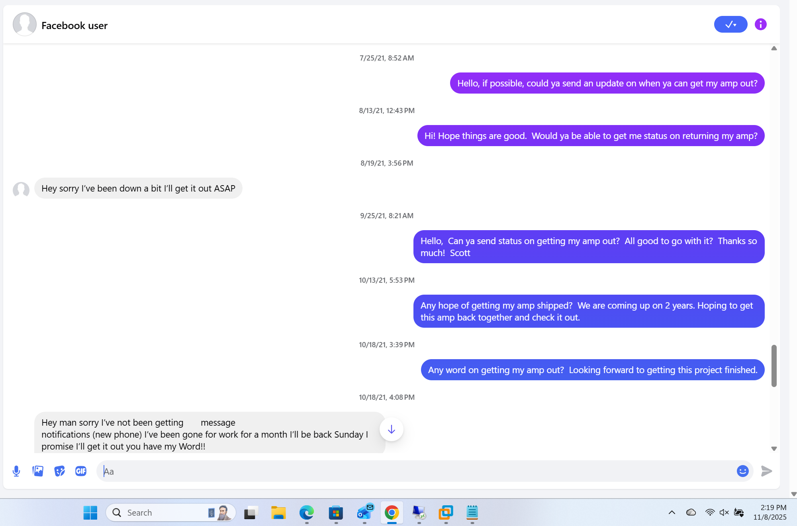Open Facebook user's profile avatar
This screenshot has width=797, height=526.
24,24
